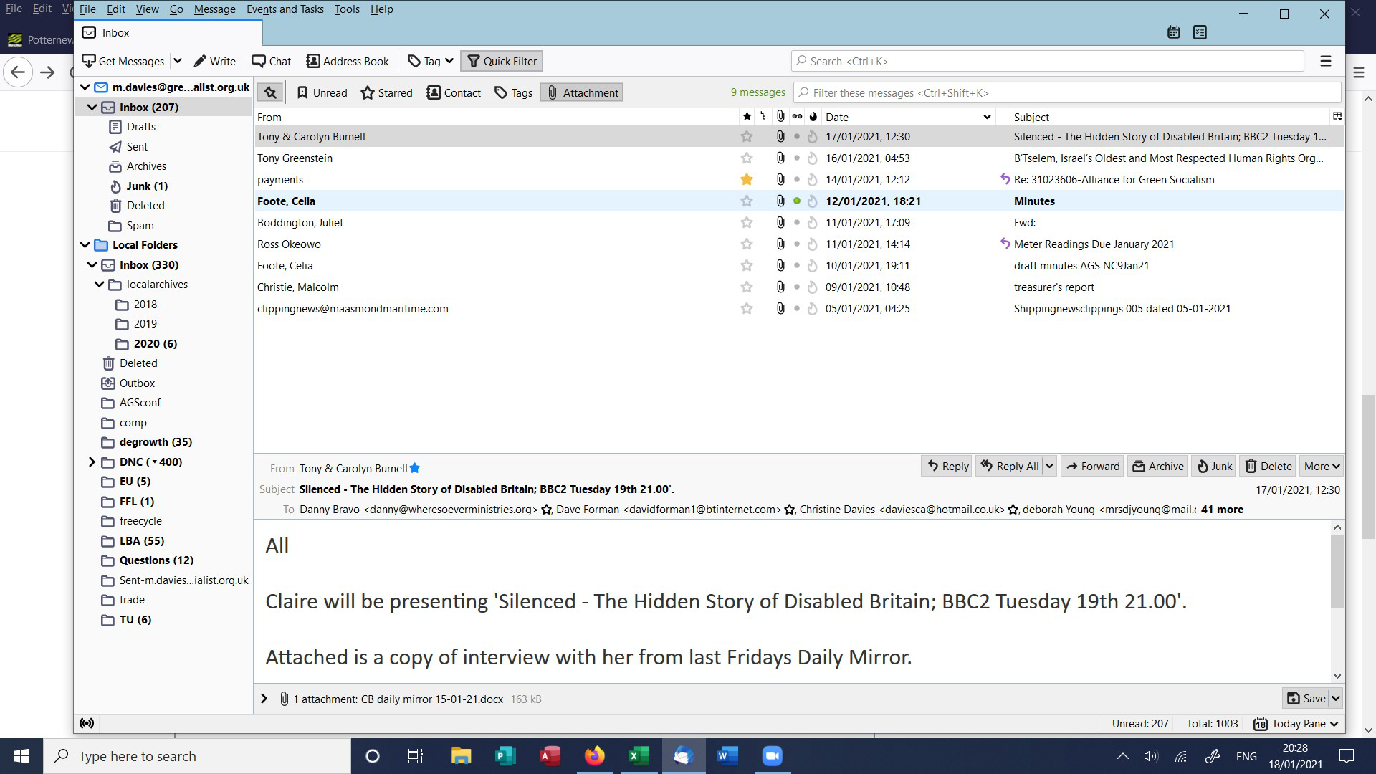Open Write new message
Viewport: 1376px width, 774px height.
pyautogui.click(x=214, y=61)
